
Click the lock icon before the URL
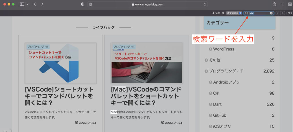pos(133,4)
